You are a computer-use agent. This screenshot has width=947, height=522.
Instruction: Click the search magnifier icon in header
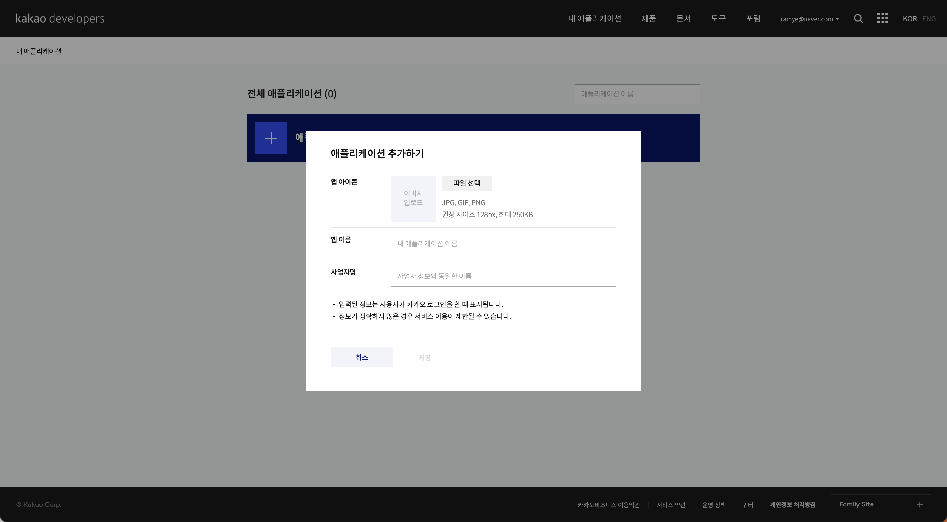858,19
